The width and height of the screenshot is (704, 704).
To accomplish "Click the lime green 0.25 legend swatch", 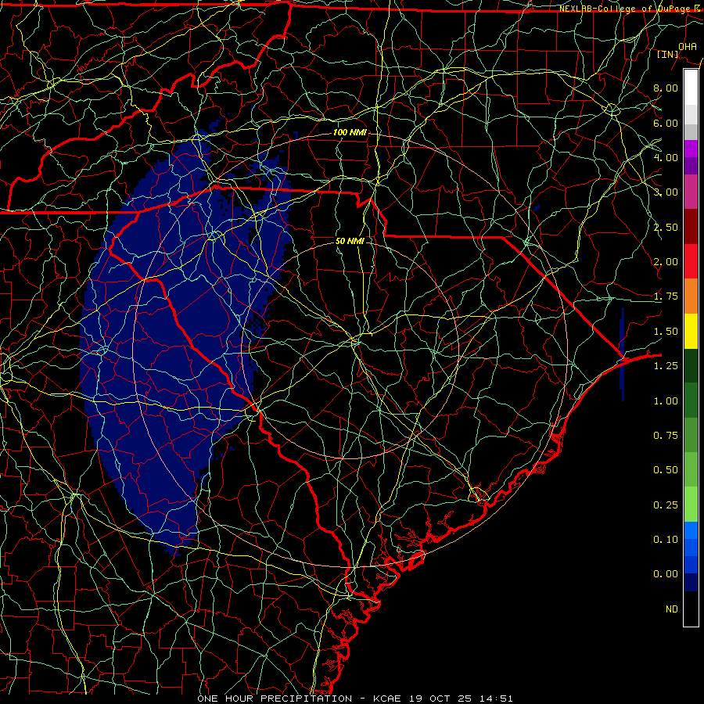I will [x=691, y=505].
